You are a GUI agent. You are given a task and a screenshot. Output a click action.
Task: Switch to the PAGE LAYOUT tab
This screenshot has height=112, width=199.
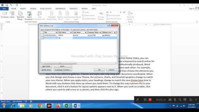point(46,9)
